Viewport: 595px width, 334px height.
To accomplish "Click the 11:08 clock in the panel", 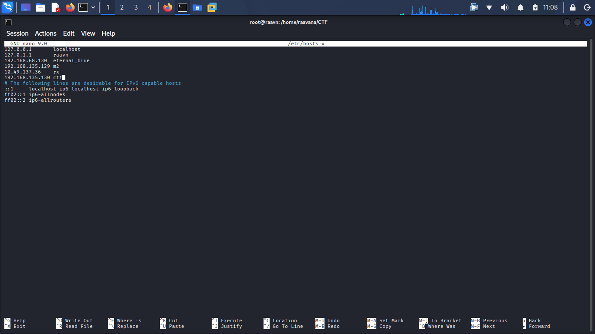I will click(x=550, y=7).
